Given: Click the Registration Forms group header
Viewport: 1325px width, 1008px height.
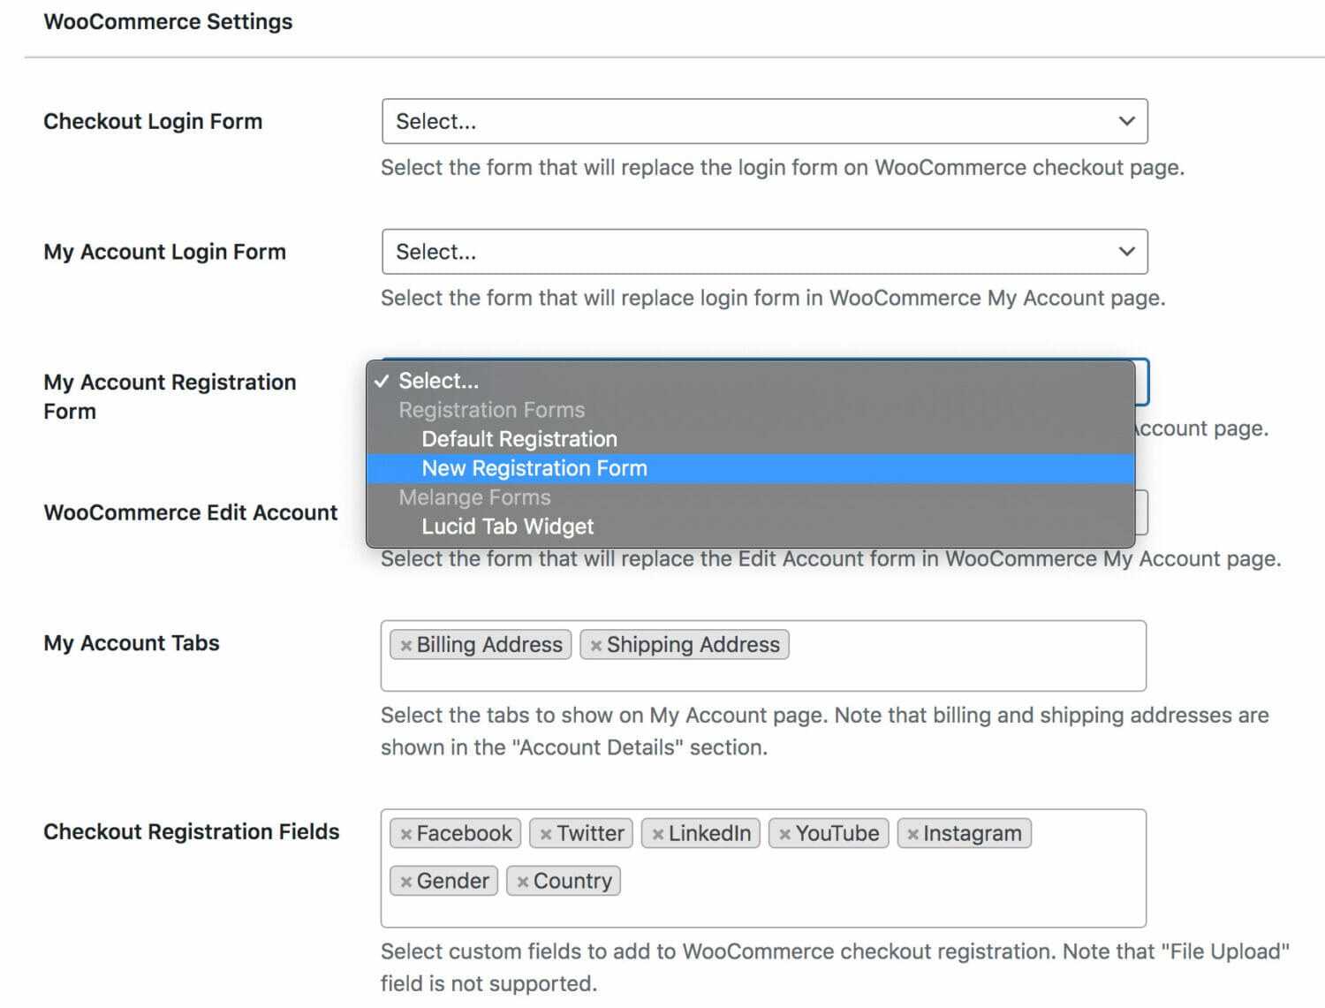Looking at the screenshot, I should click(491, 410).
